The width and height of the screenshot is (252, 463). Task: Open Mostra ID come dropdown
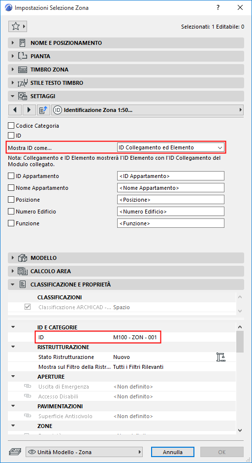pos(171,147)
